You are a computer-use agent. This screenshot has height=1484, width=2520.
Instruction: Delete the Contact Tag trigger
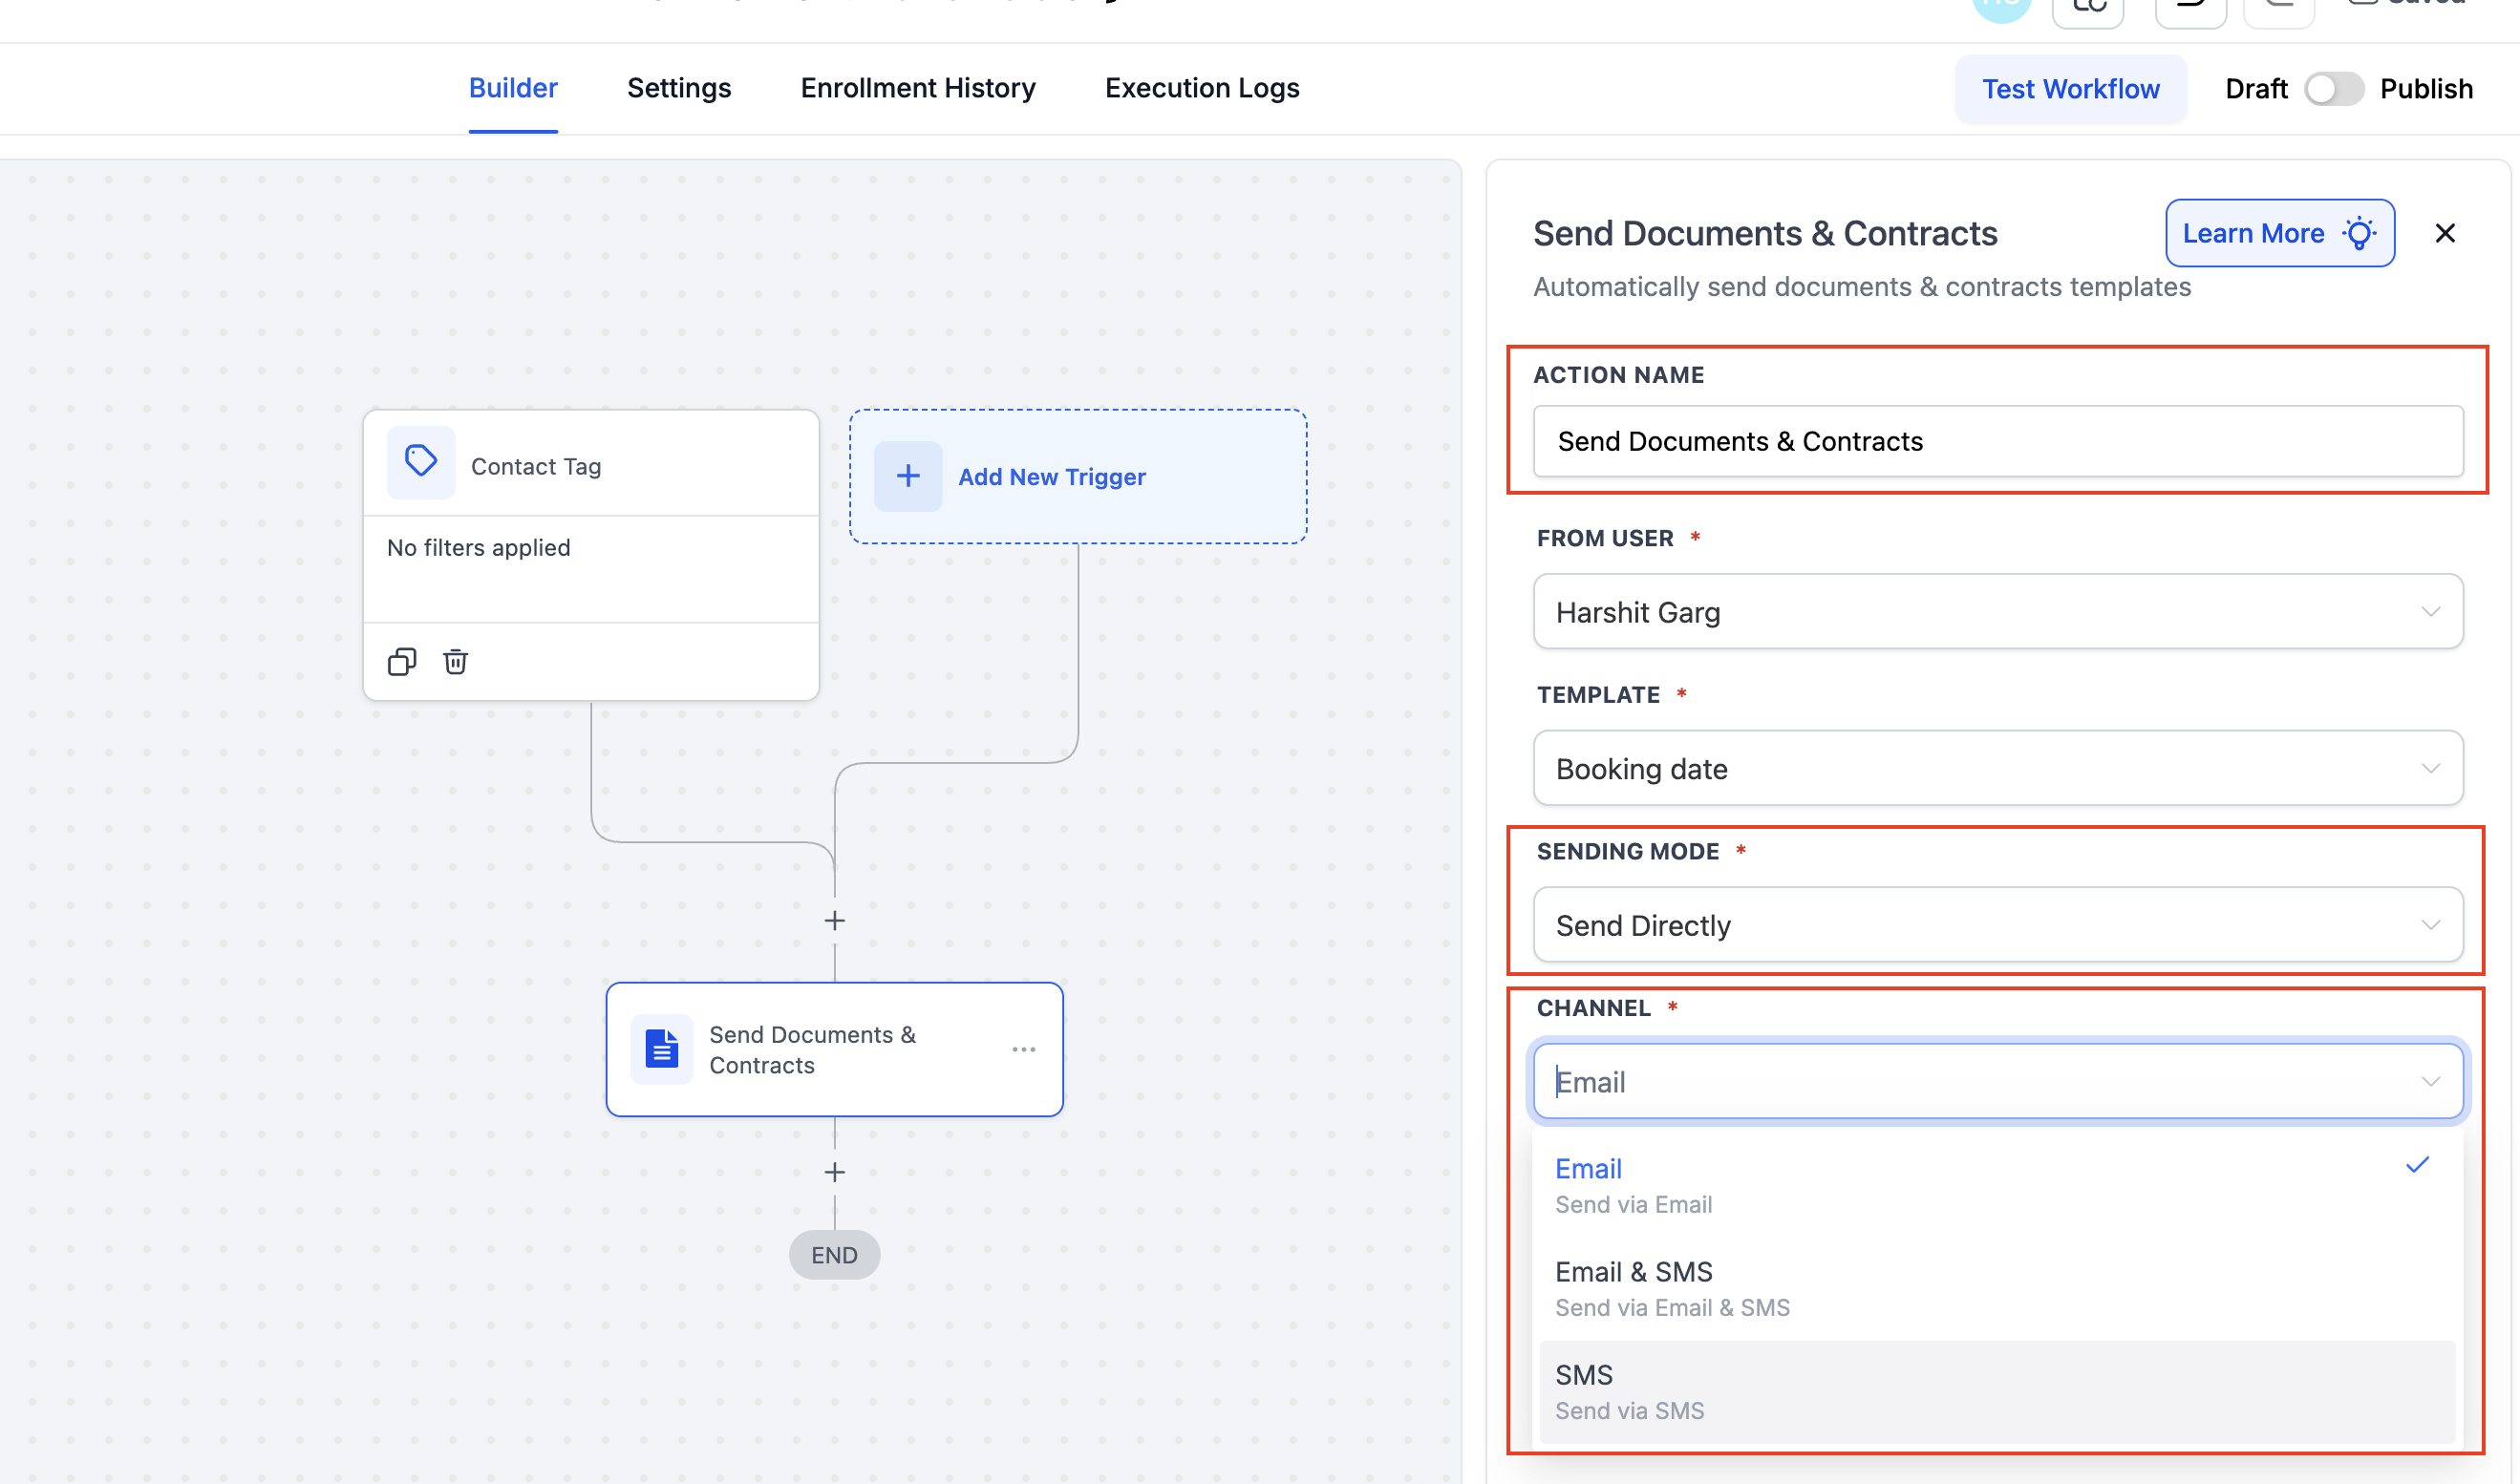(455, 661)
